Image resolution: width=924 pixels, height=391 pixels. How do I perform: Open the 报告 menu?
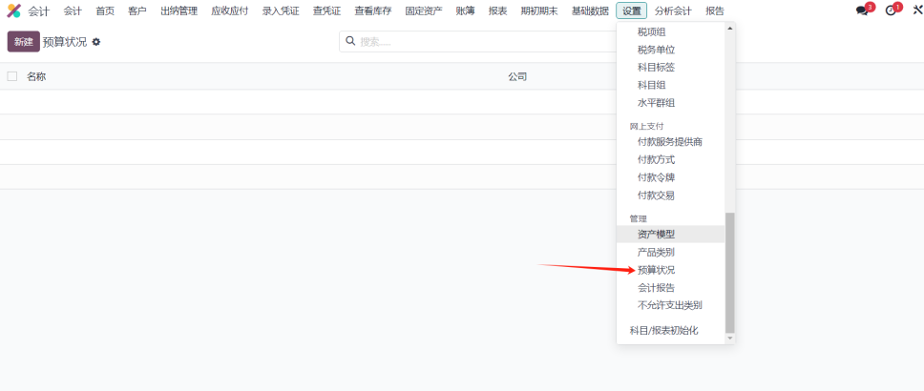(715, 10)
